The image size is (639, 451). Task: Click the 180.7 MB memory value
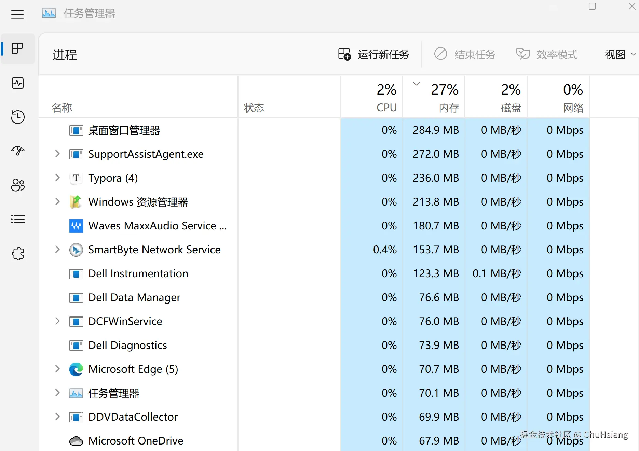coord(436,226)
